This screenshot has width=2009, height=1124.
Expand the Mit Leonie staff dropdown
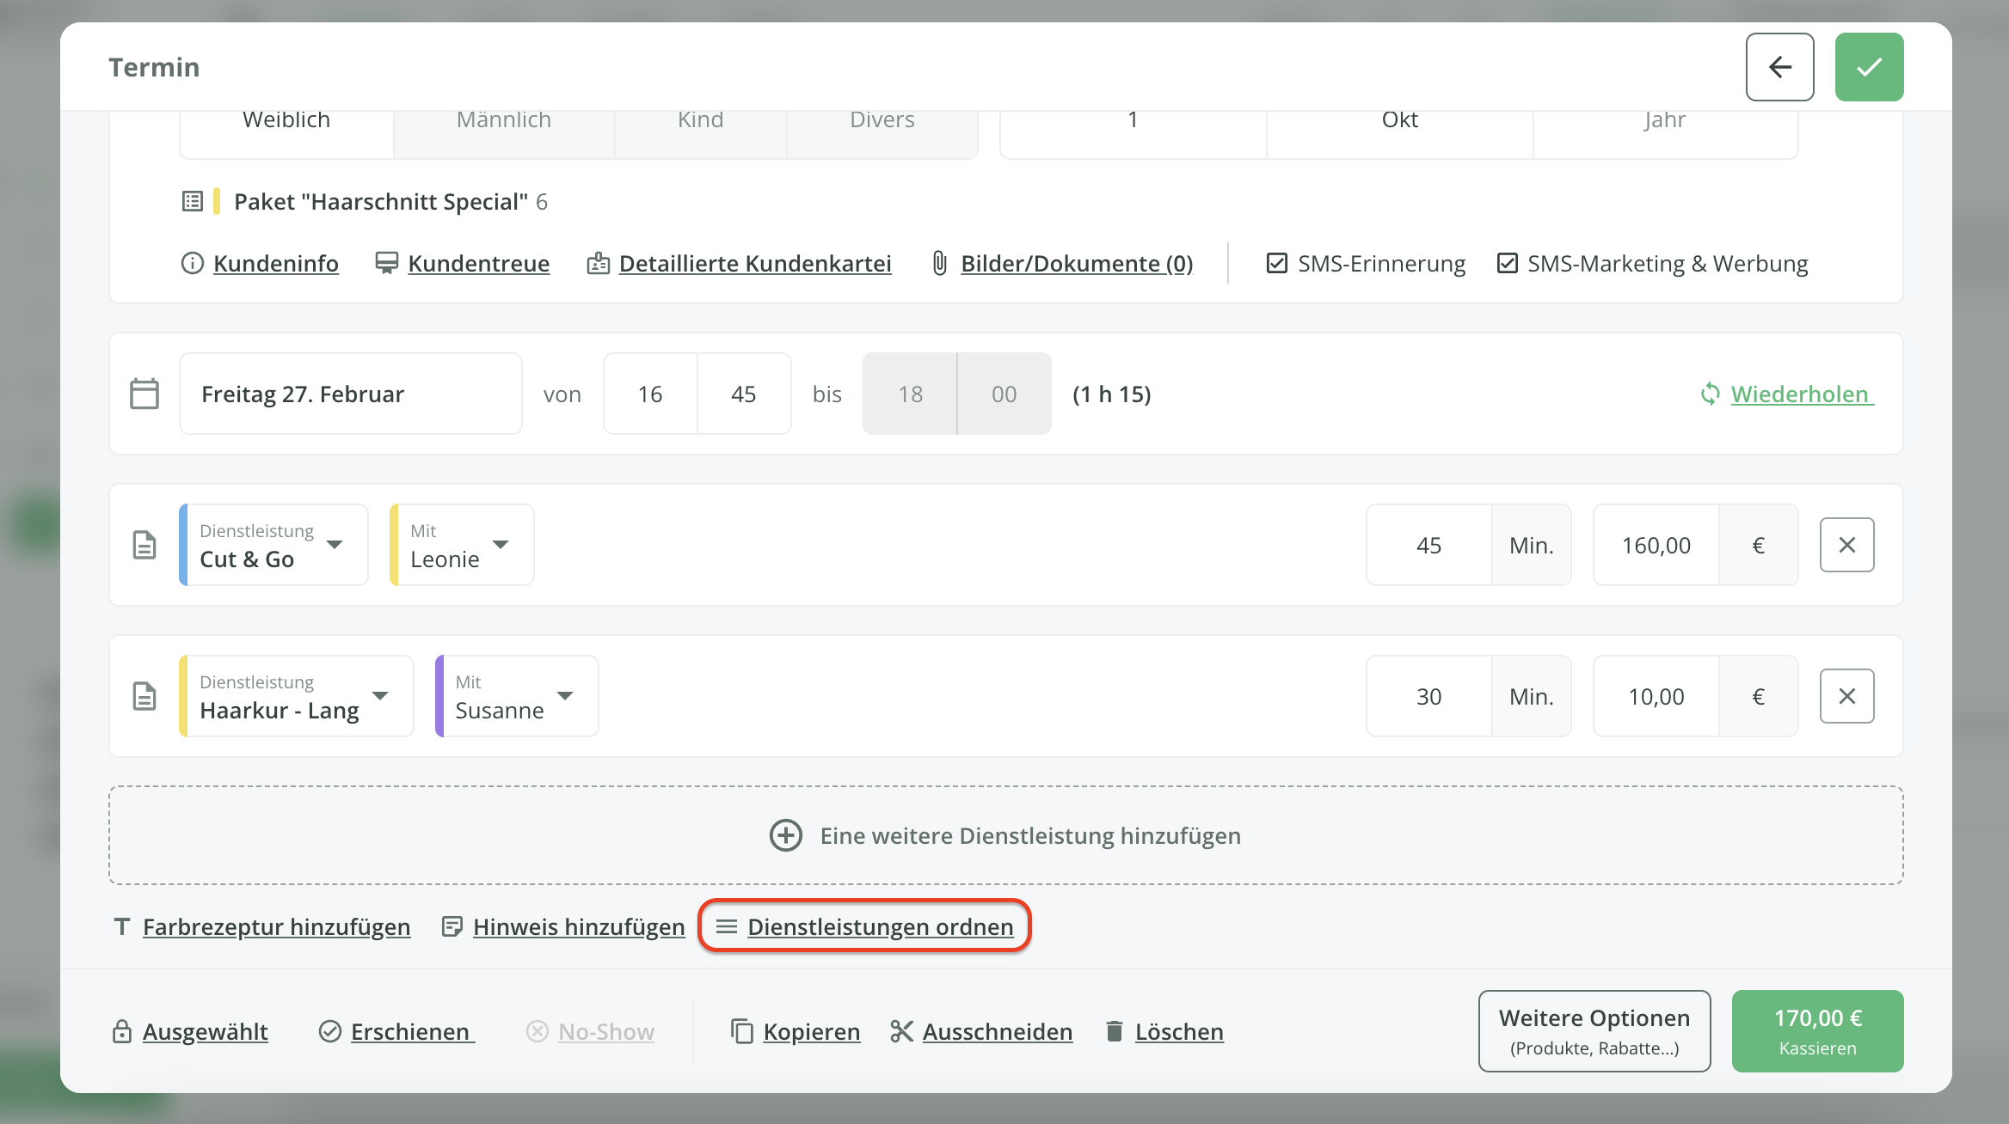[x=462, y=545]
